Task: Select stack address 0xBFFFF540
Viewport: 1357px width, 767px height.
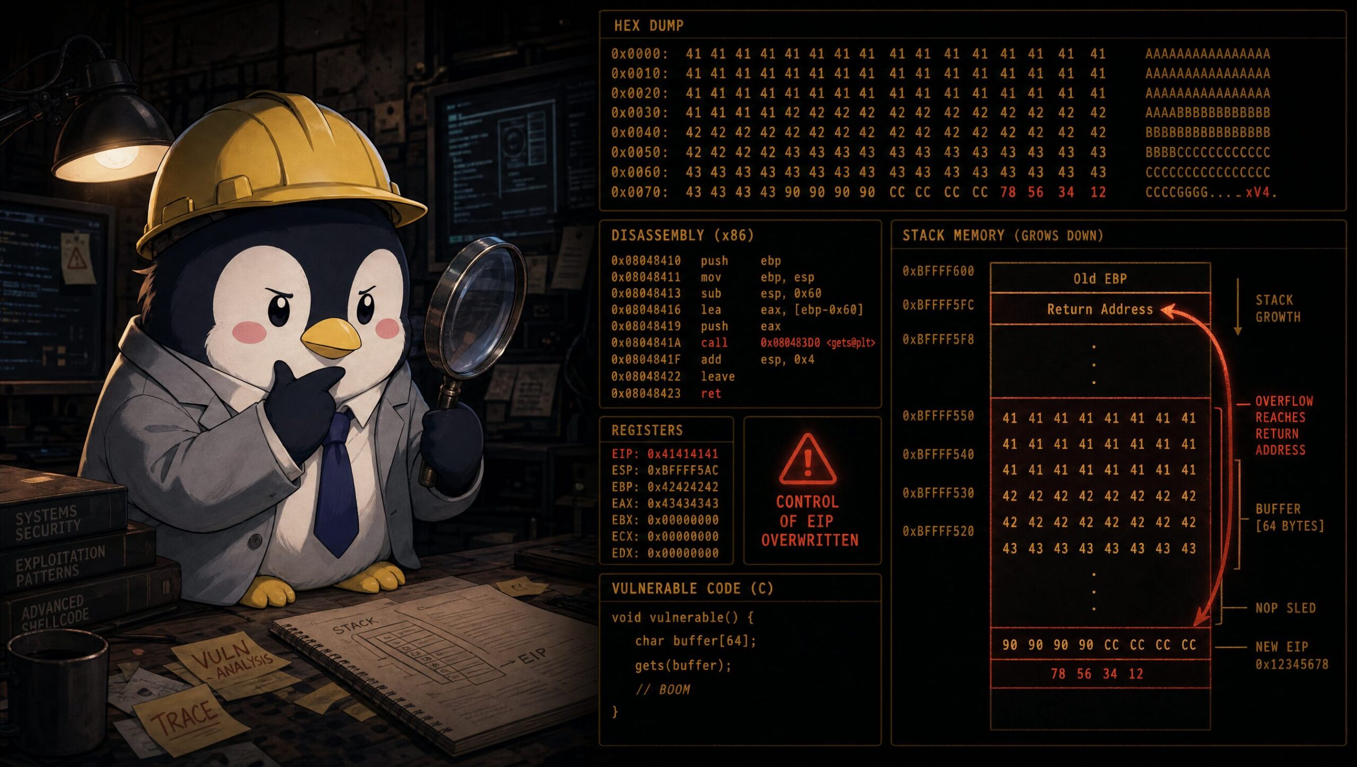Action: click(x=938, y=454)
